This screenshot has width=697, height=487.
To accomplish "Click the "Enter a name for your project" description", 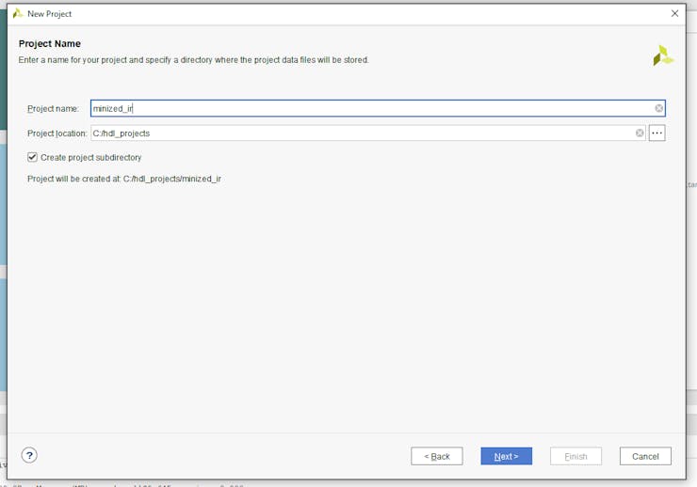I will click(x=193, y=60).
